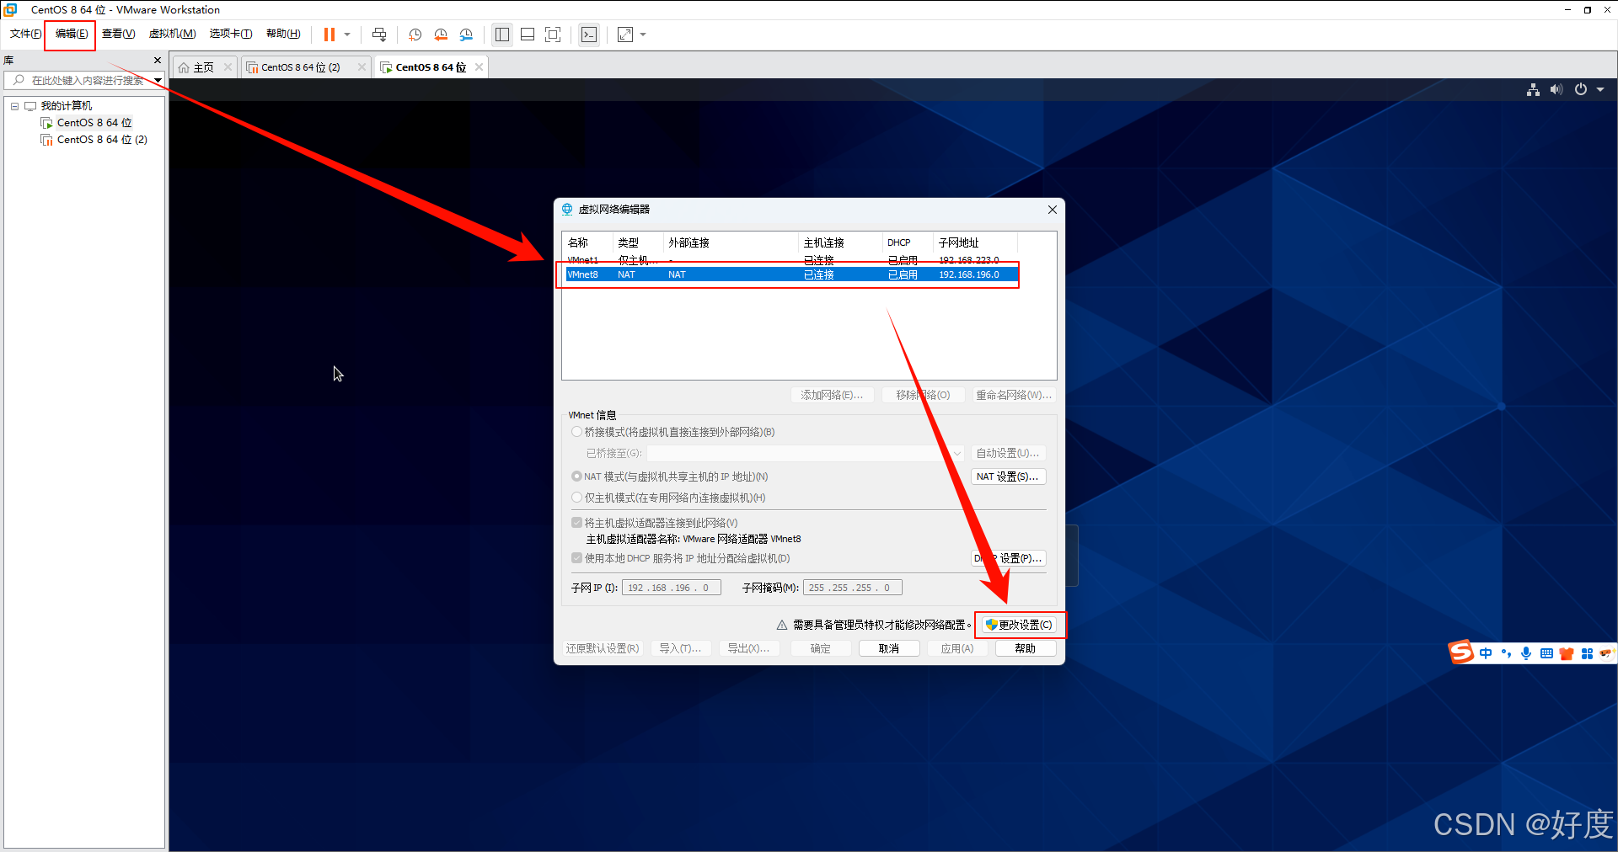
Task: Click the 名称 column header
Action: [x=587, y=242]
